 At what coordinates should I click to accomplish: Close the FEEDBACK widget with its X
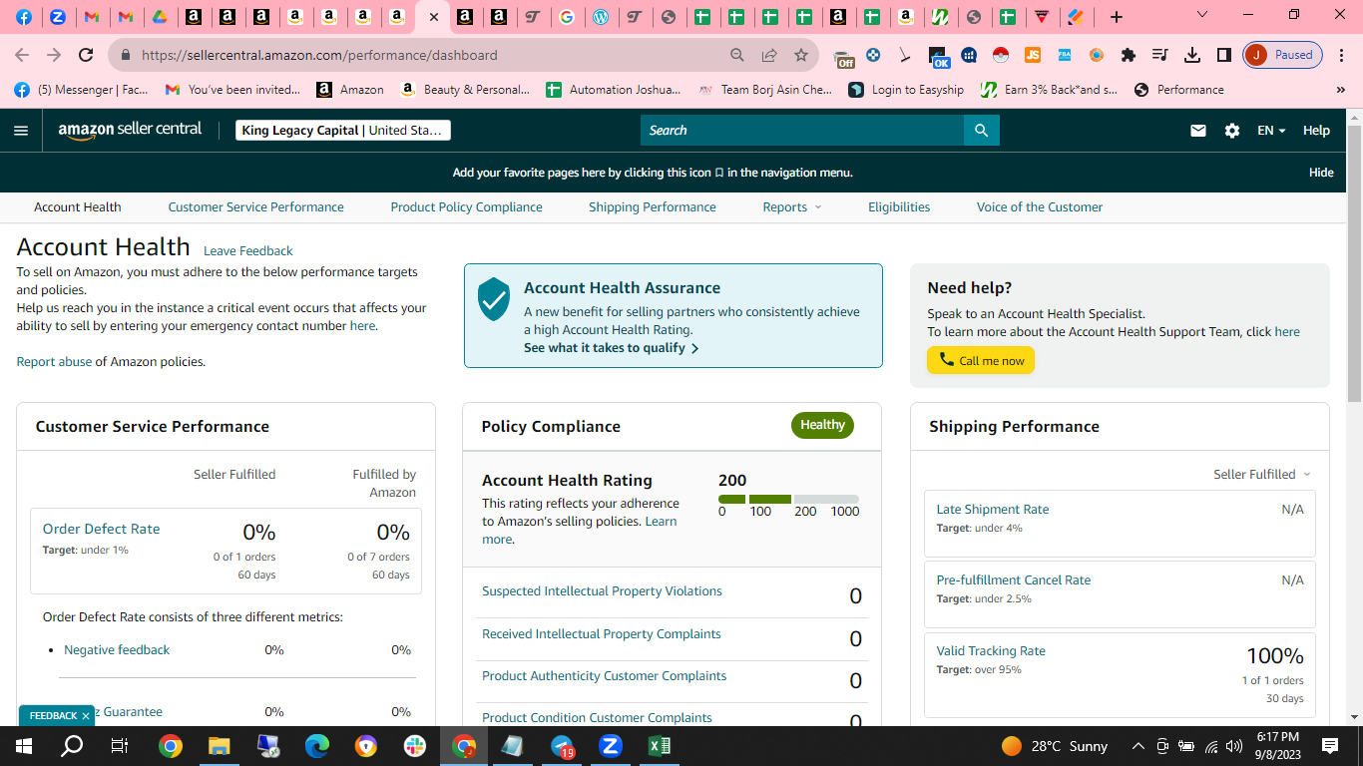point(86,716)
